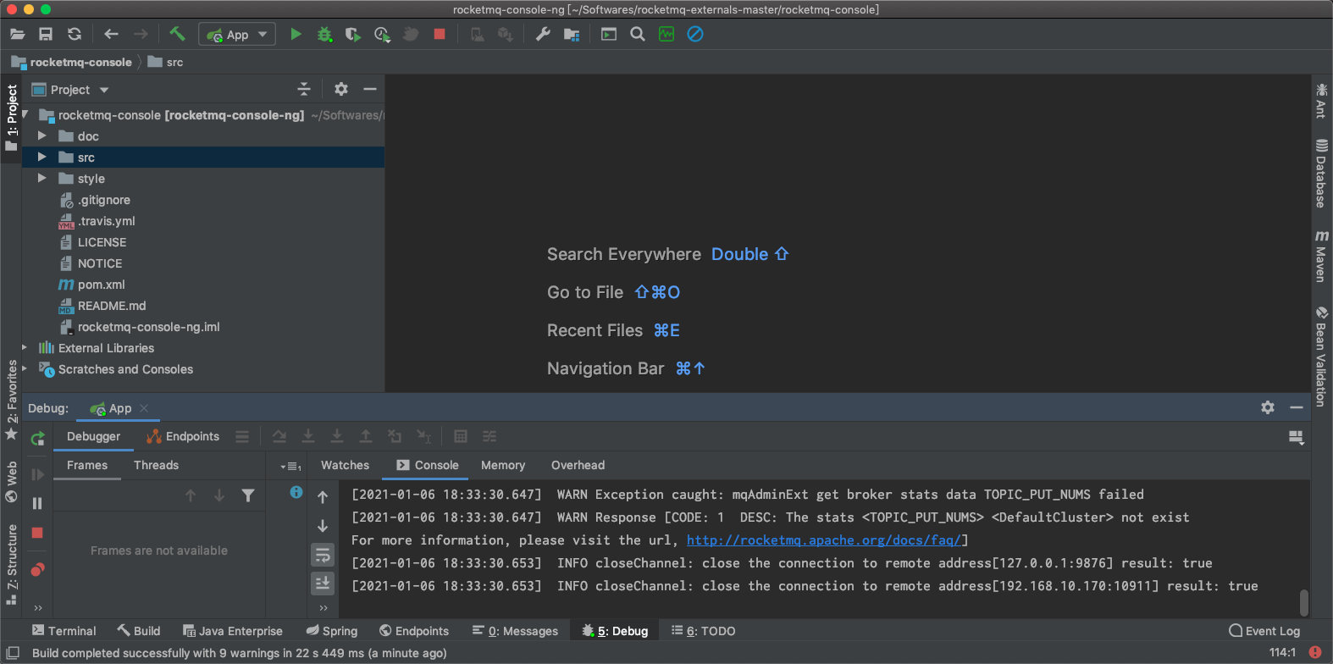Run App with the green play icon

296,35
